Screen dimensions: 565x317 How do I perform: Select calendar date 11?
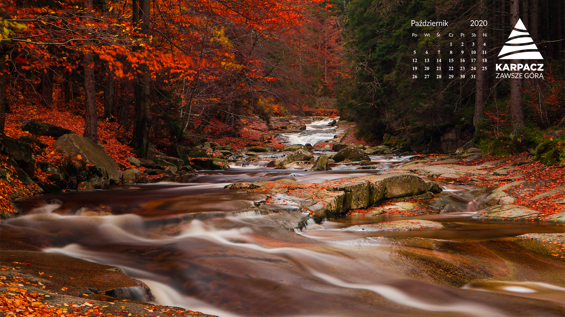pyautogui.click(x=484, y=53)
